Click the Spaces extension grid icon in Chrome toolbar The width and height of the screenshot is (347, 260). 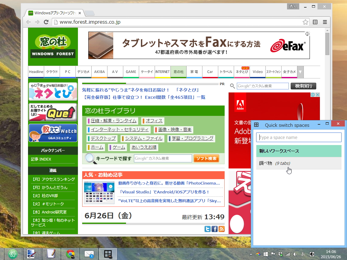pos(315,22)
